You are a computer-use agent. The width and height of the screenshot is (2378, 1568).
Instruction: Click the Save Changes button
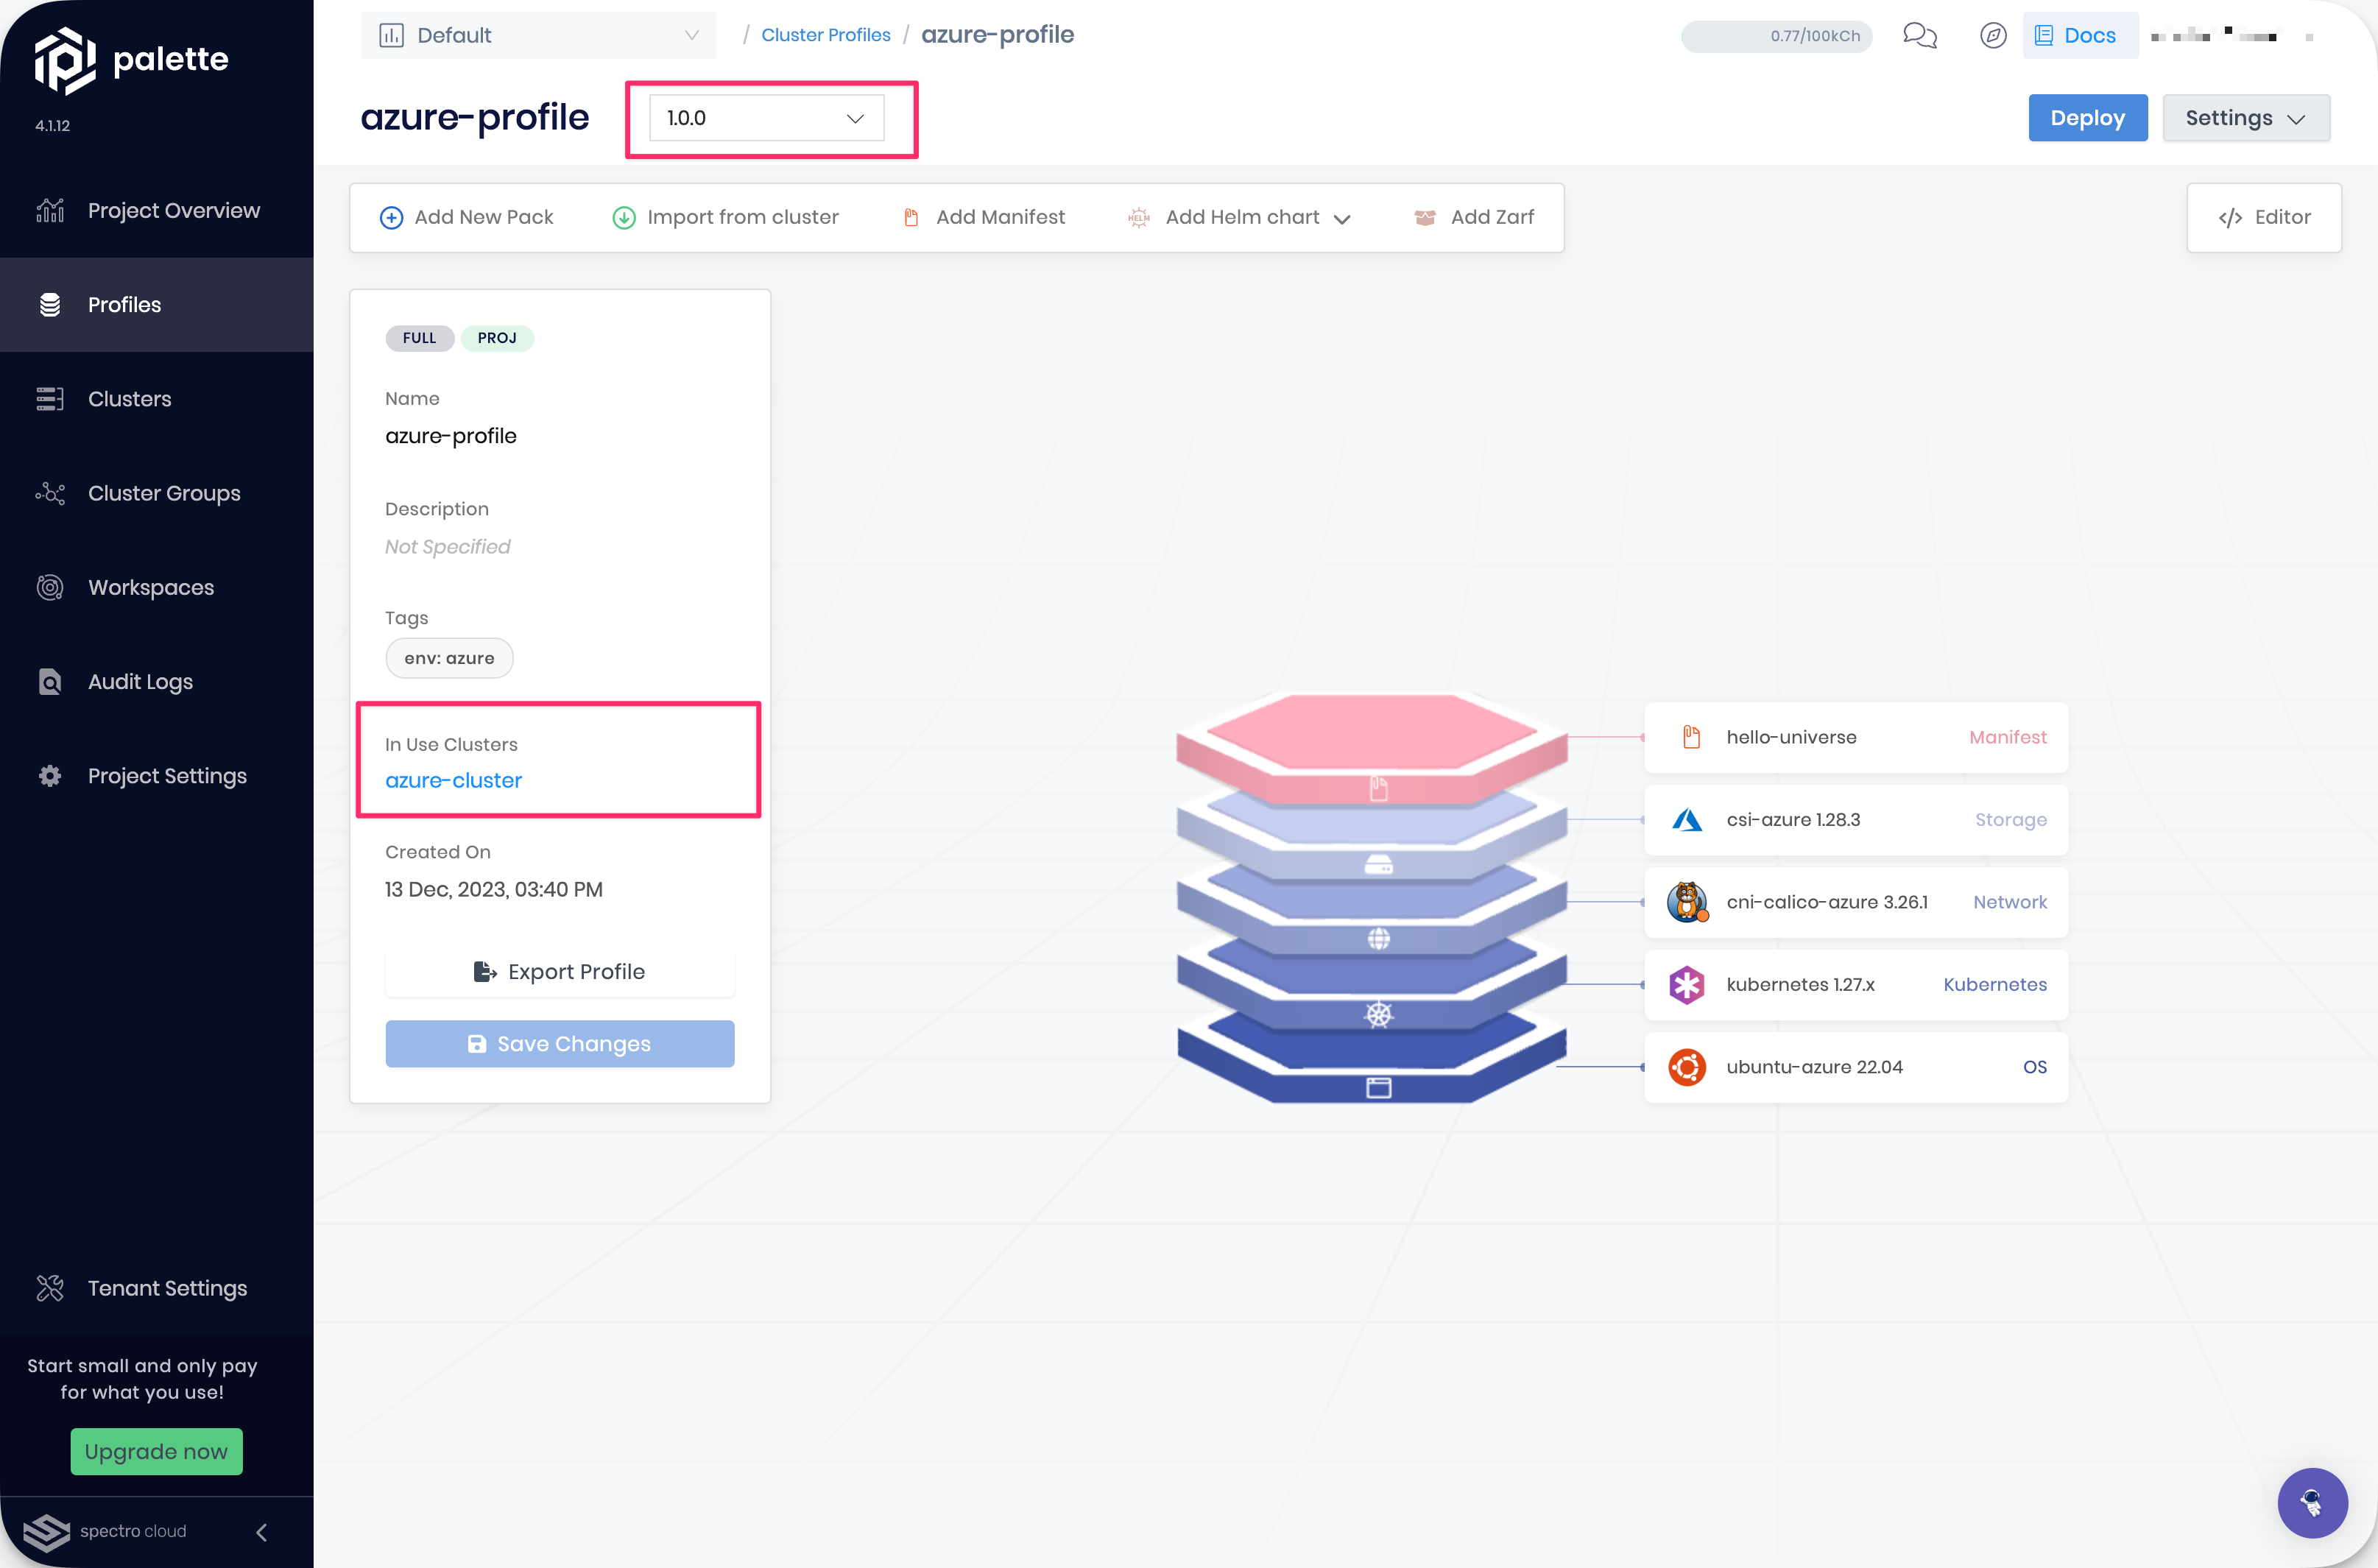coord(559,1044)
